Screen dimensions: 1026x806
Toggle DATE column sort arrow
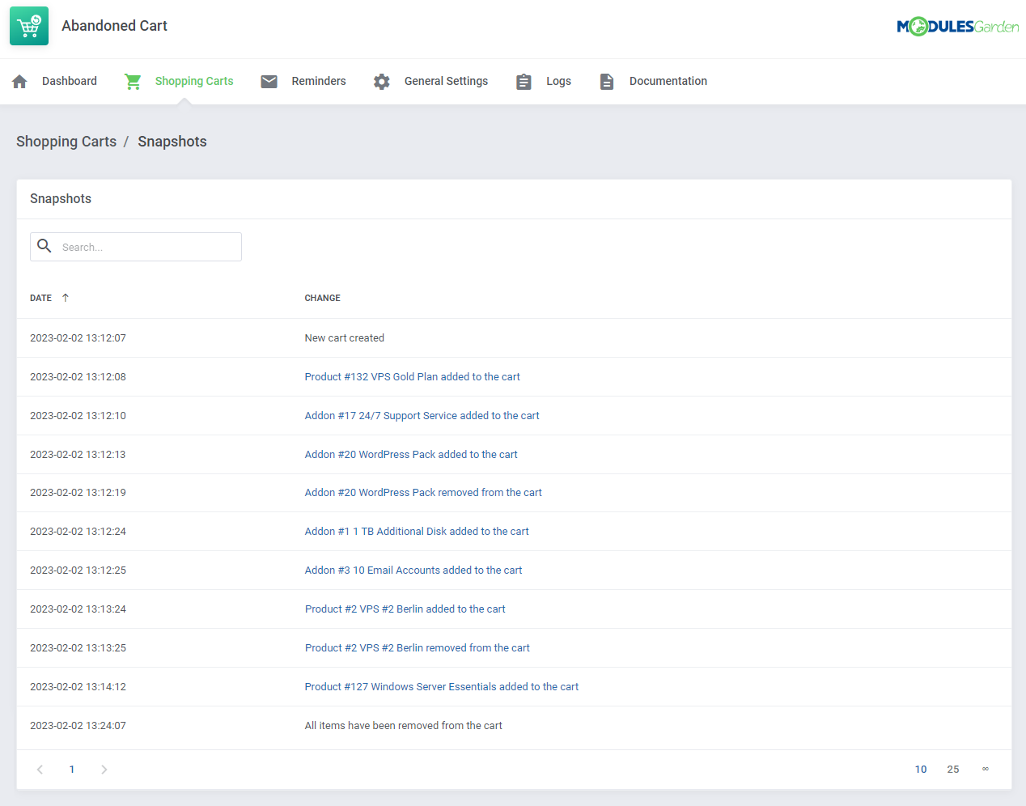click(66, 298)
